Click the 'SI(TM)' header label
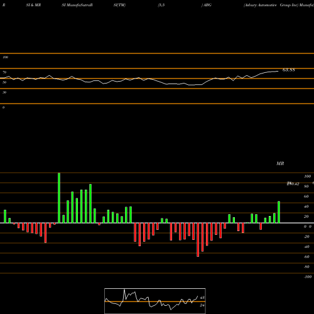314x314 pixels. point(119,5)
